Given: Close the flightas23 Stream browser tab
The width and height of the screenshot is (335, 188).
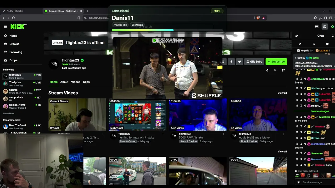Looking at the screenshot, I should pyautogui.click(x=81, y=11).
